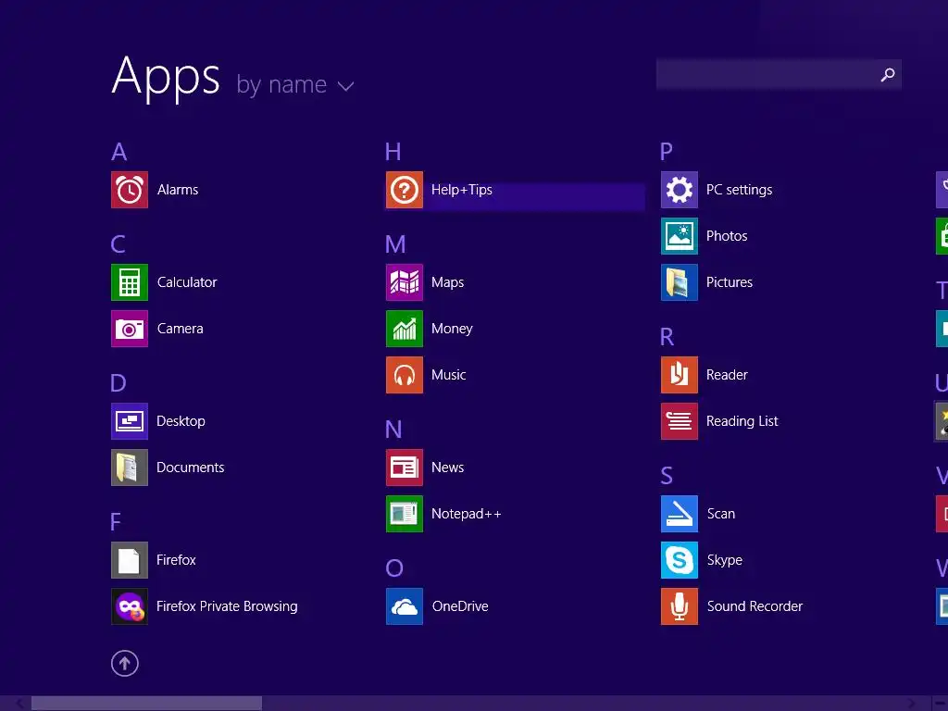
Task: Launch Firefox via its blank page icon
Action: click(130, 560)
